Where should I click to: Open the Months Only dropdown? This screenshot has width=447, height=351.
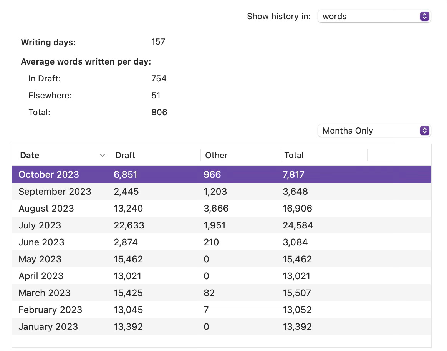coord(374,131)
